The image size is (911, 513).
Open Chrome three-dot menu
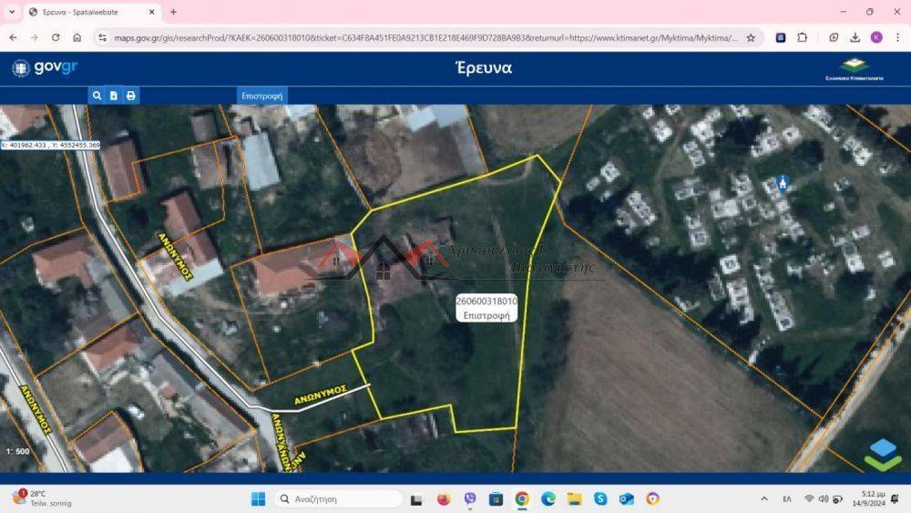click(x=897, y=37)
